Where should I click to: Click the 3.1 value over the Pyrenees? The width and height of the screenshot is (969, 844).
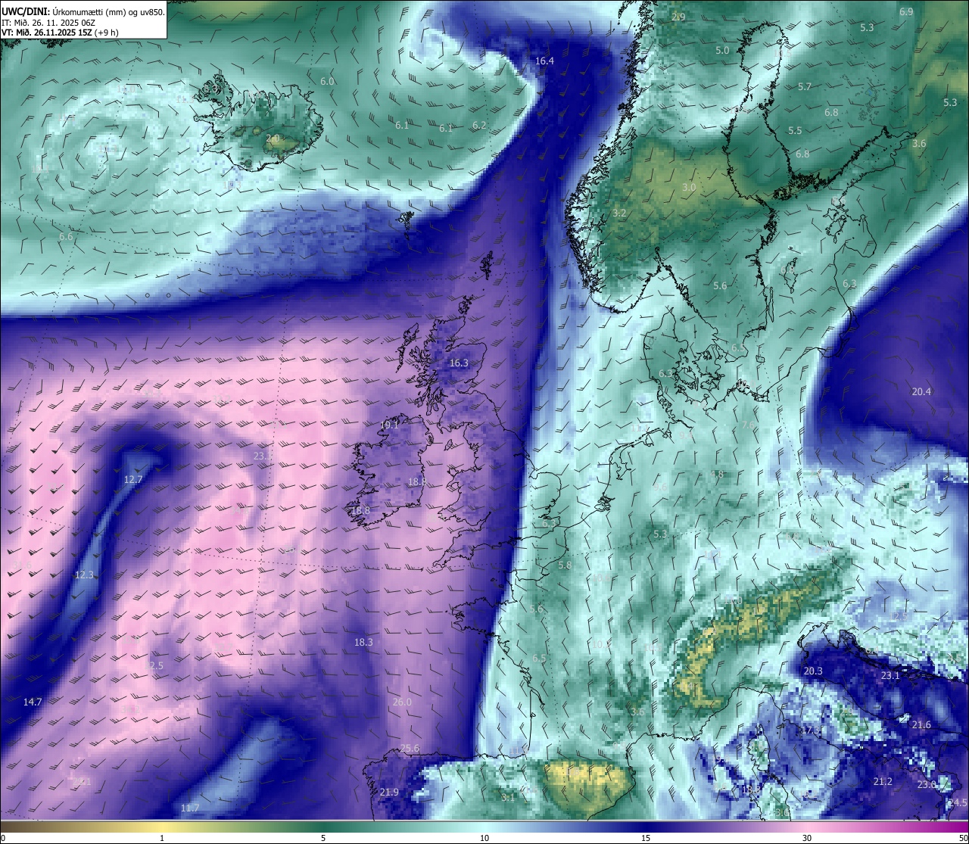[508, 797]
